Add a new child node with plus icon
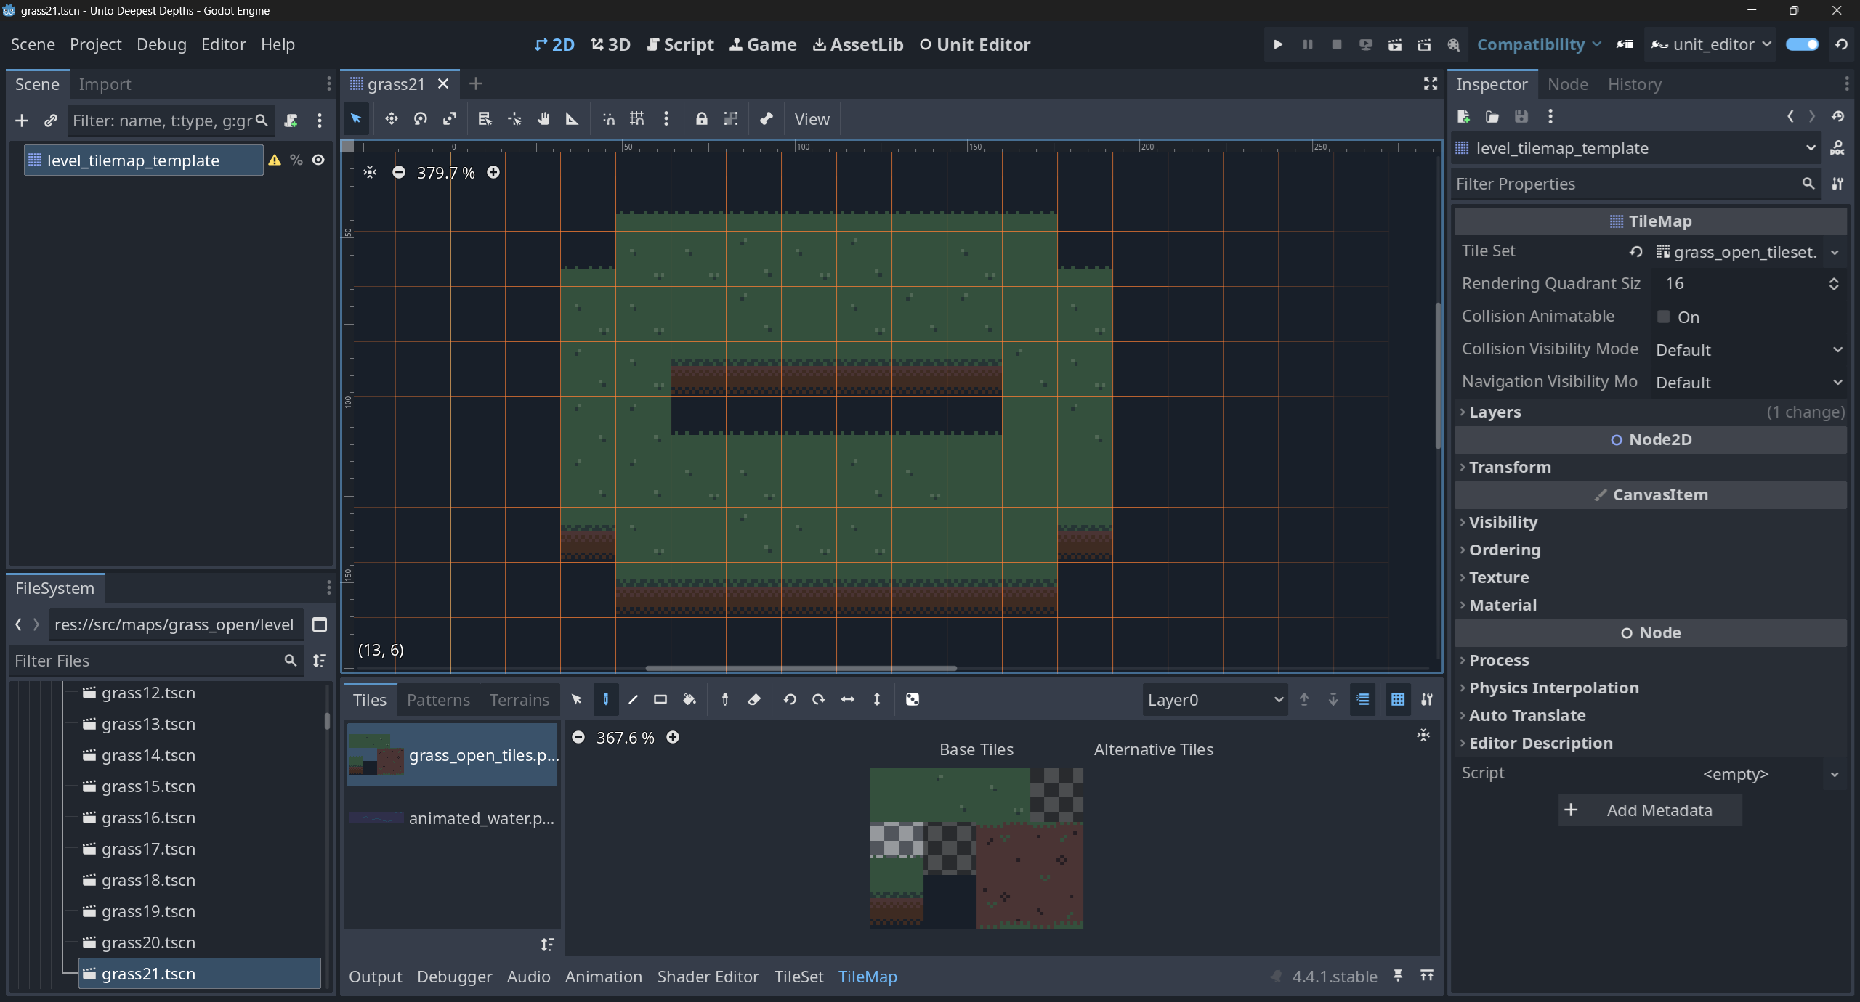1860x1002 pixels. (22, 121)
